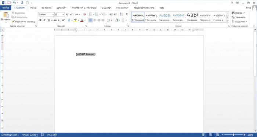Switch to ССЫЛКИ tab

(x=106, y=8)
